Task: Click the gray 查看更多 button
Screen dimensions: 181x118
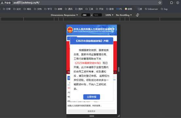Action: pos(91,111)
